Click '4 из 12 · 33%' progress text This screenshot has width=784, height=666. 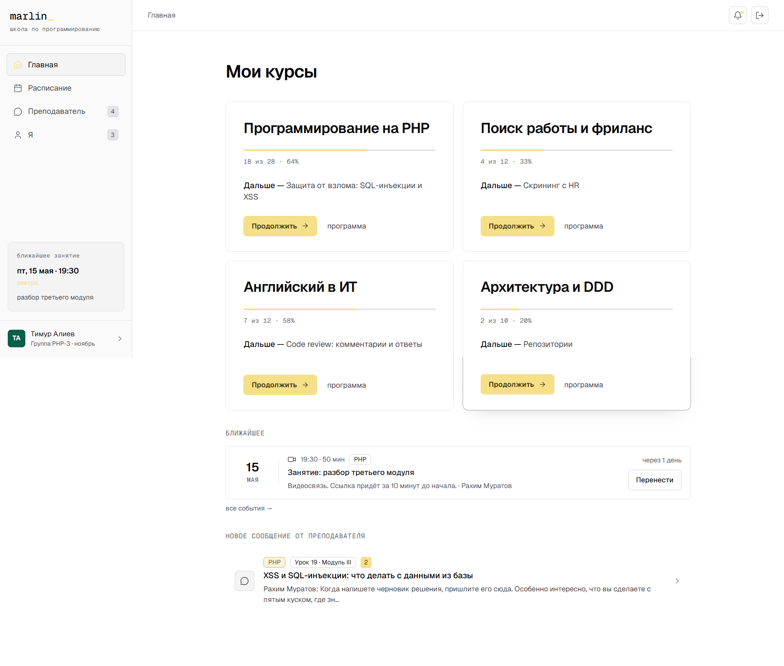[506, 162]
